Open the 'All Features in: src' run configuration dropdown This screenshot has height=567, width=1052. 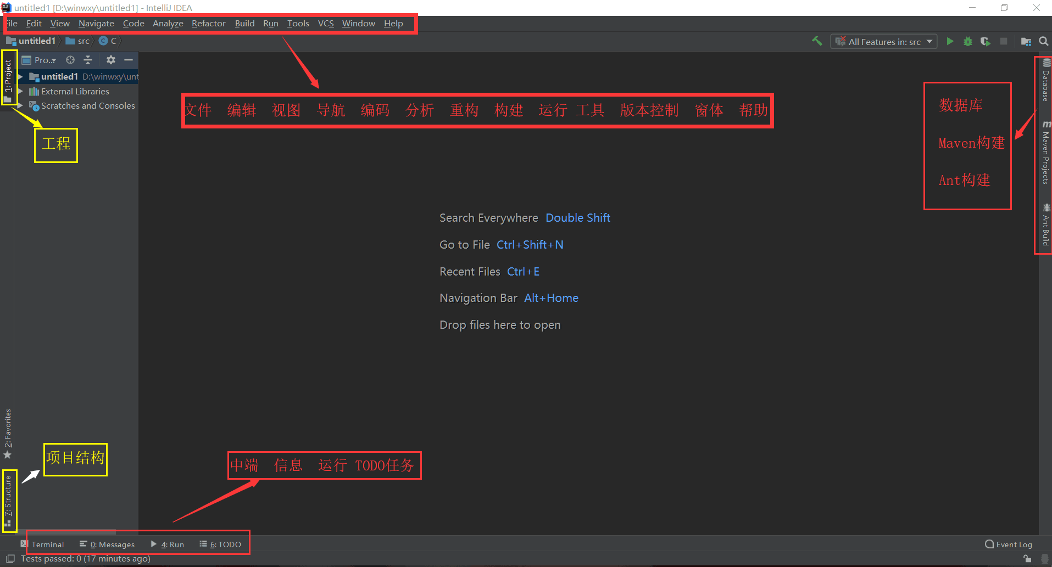tap(884, 42)
